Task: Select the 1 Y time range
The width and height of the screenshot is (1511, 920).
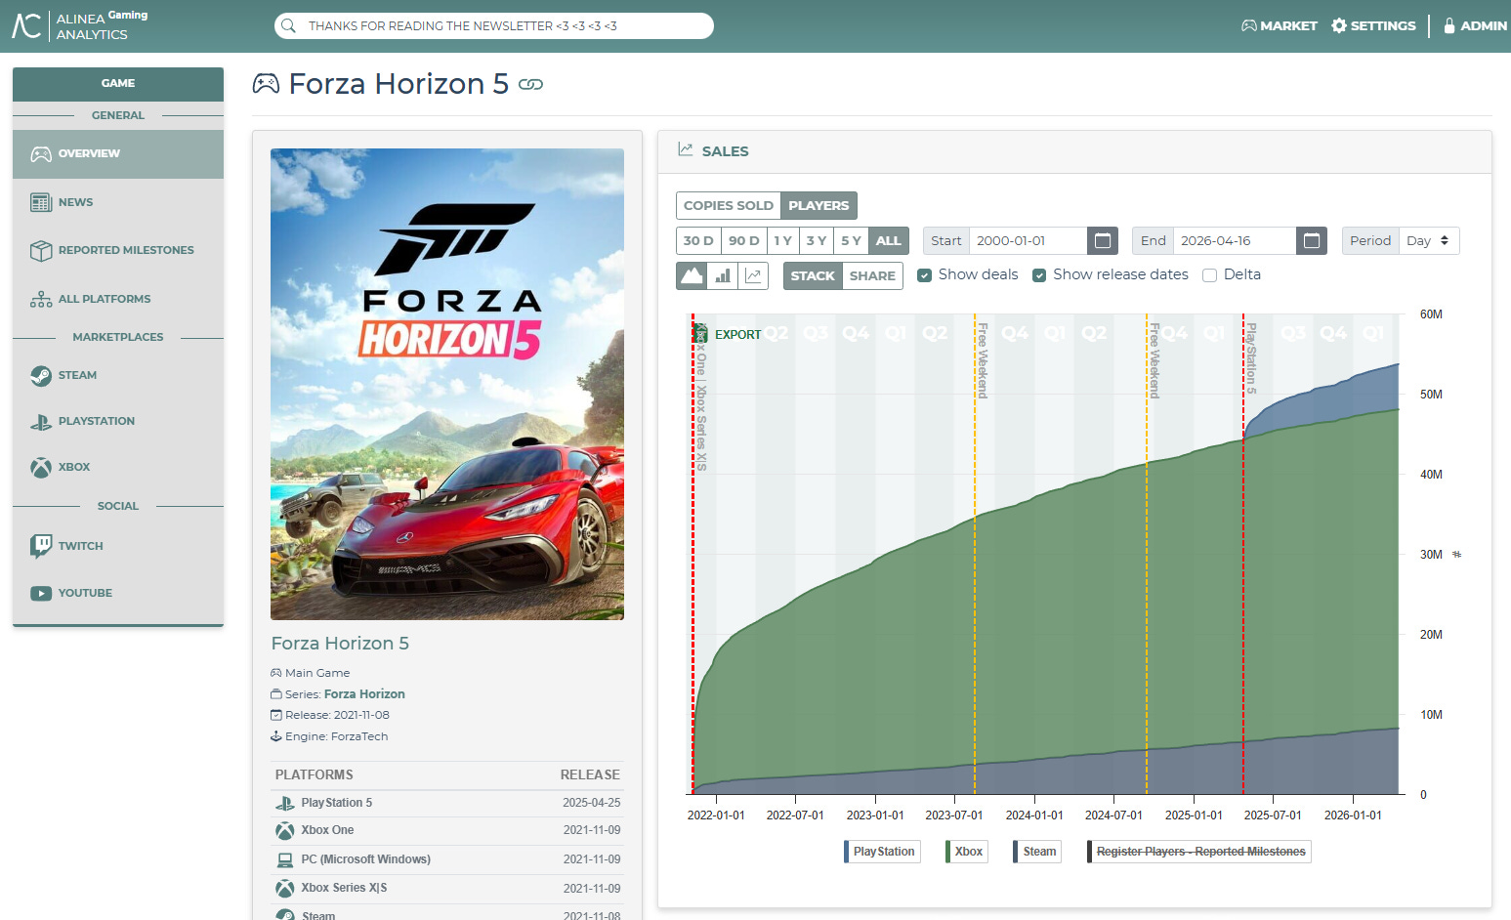Action: tap(782, 240)
